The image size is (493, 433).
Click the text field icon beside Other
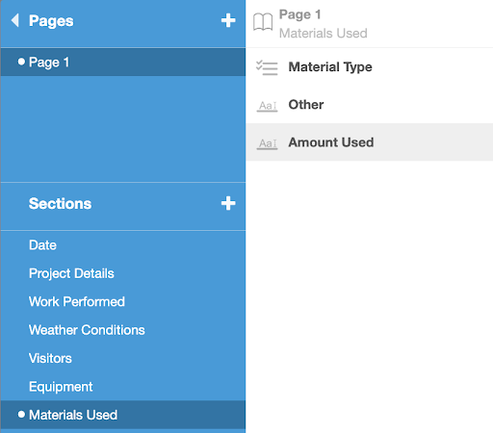(x=267, y=106)
